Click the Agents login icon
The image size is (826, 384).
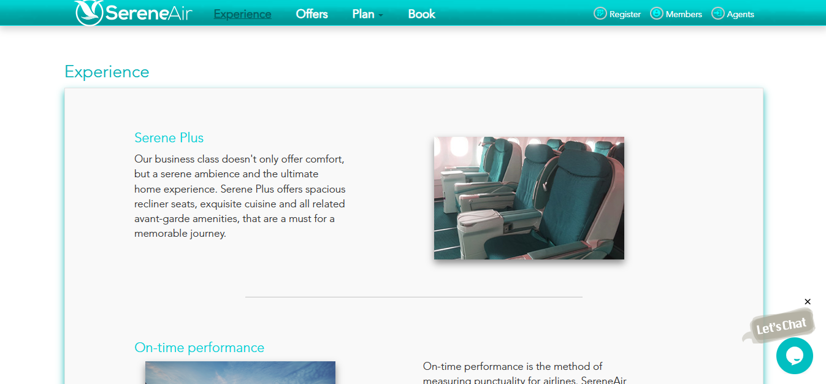pyautogui.click(x=717, y=13)
